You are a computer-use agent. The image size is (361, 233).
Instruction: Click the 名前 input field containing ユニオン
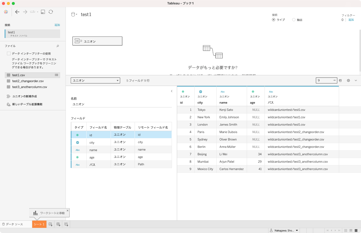[x=121, y=104]
